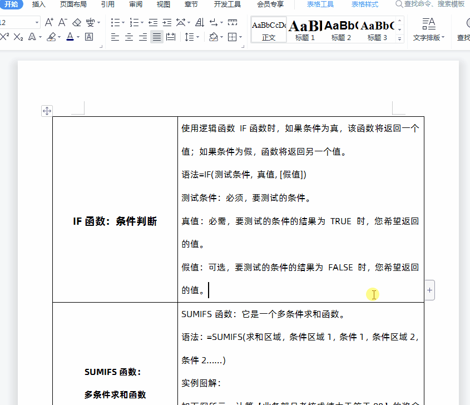Insert bulleted list
The image size is (470, 405).
click(115, 22)
